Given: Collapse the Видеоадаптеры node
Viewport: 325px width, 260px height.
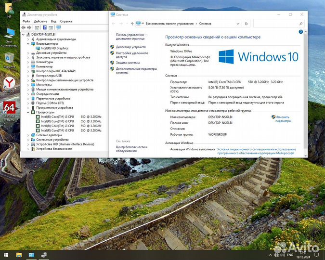Looking at the screenshot, I should (x=28, y=44).
